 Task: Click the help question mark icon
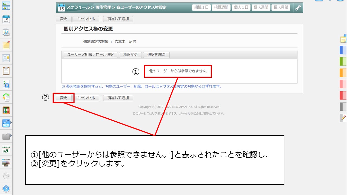(x=6, y=188)
